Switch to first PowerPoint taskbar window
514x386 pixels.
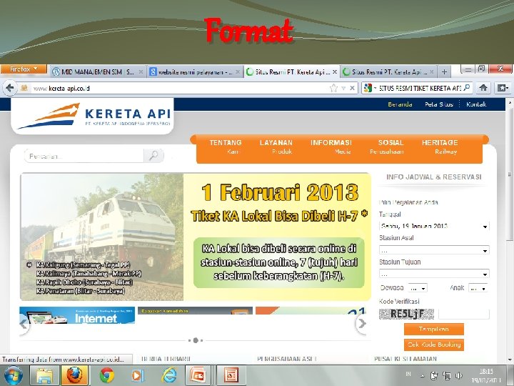click(x=198, y=375)
